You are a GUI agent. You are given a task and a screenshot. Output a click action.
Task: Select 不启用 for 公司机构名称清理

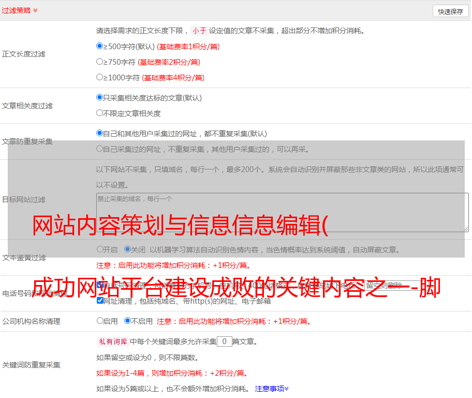127,321
